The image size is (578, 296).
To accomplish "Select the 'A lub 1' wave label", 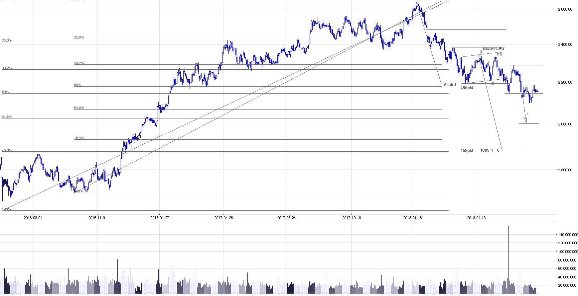I will 450,85.
